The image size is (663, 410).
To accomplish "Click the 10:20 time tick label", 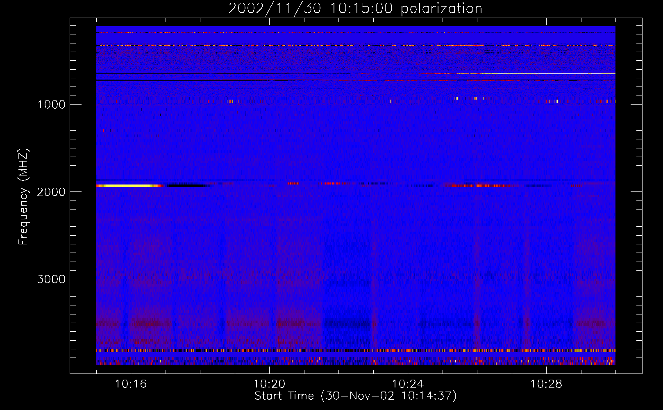I will pos(269,384).
